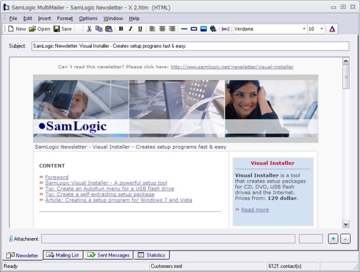Click the Attachment file path field
Image resolution: width=360 pixels, height=272 pixels.
168,239
